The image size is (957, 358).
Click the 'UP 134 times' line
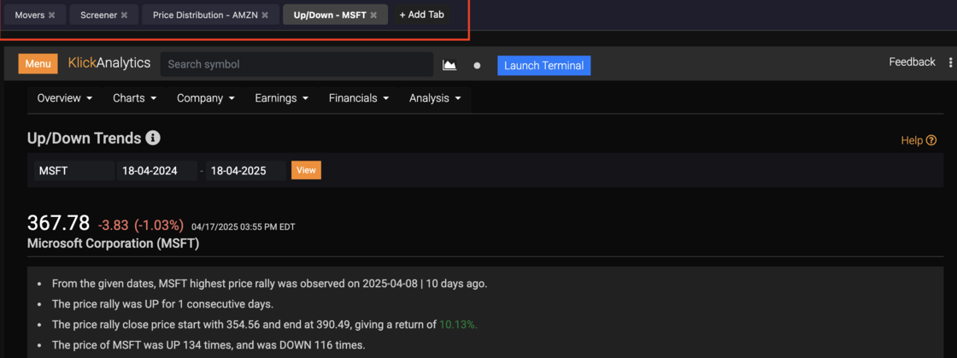click(208, 345)
